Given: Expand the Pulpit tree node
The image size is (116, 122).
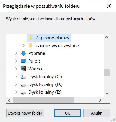Looking at the screenshot, I should (16, 61).
